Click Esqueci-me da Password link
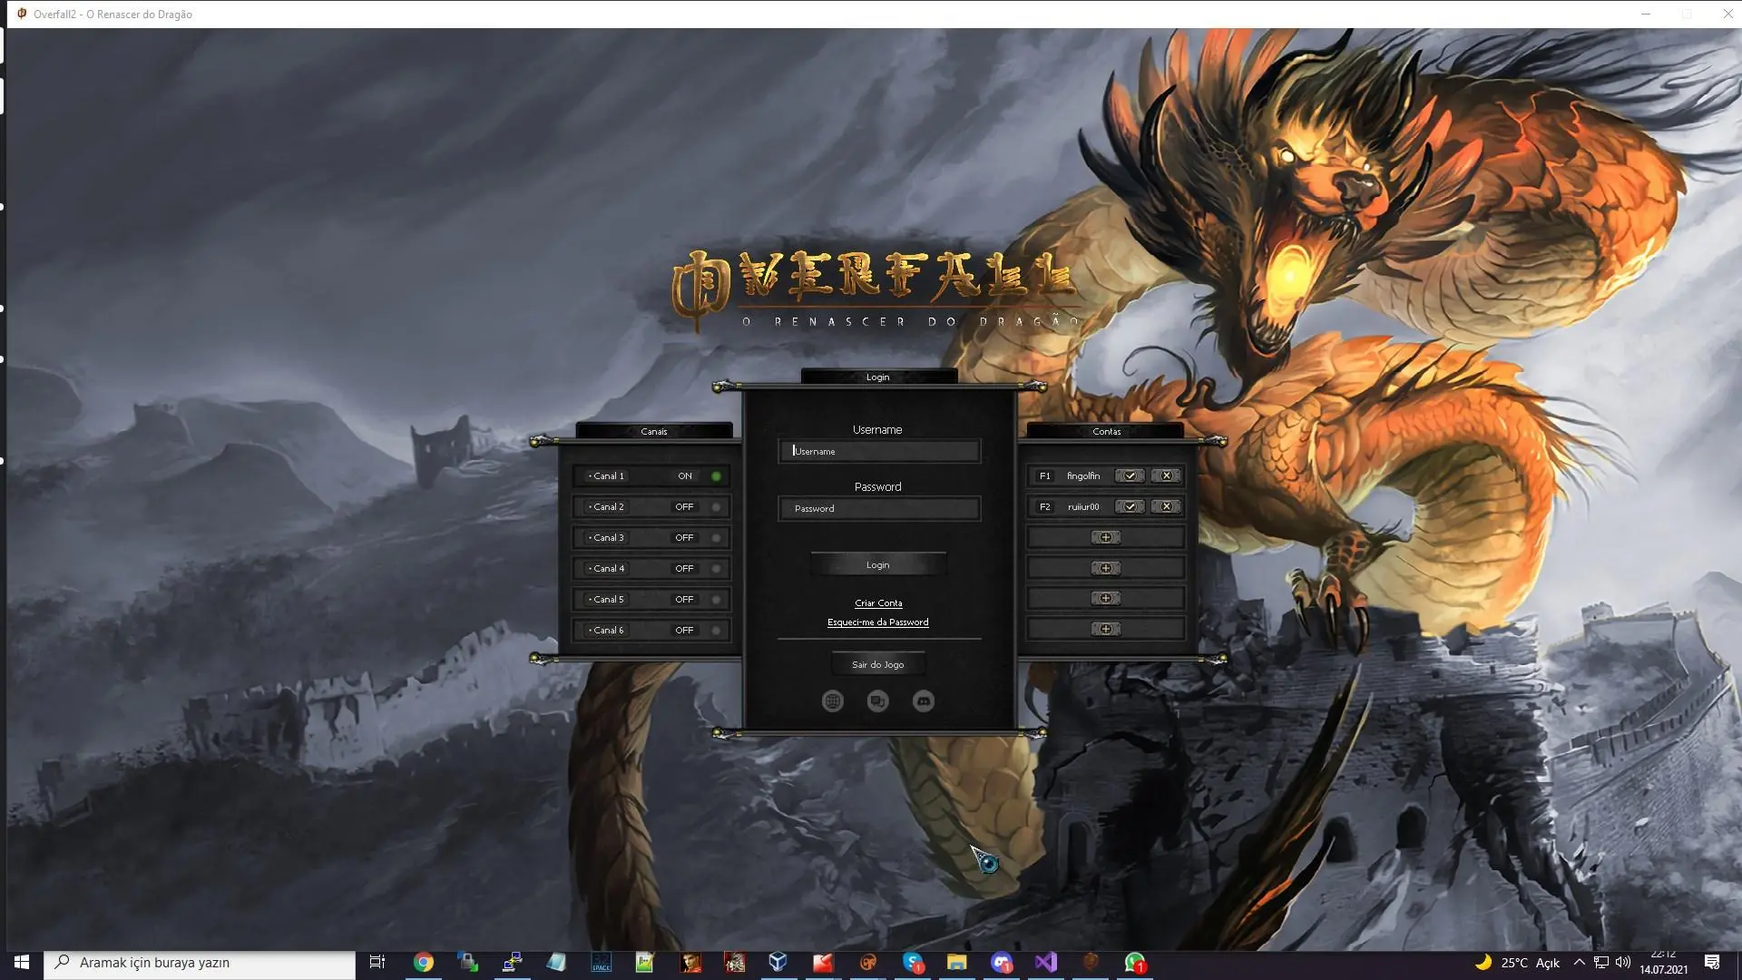This screenshot has height=980, width=1742. (877, 622)
